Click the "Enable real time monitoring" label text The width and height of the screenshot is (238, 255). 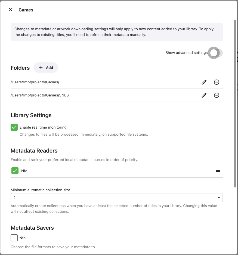(43, 127)
